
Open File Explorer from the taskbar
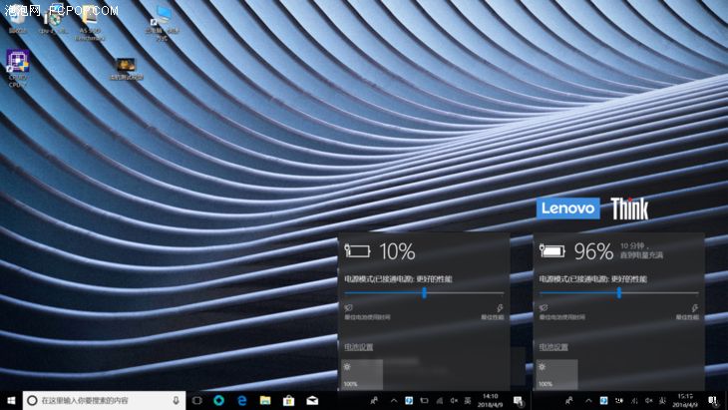265,400
